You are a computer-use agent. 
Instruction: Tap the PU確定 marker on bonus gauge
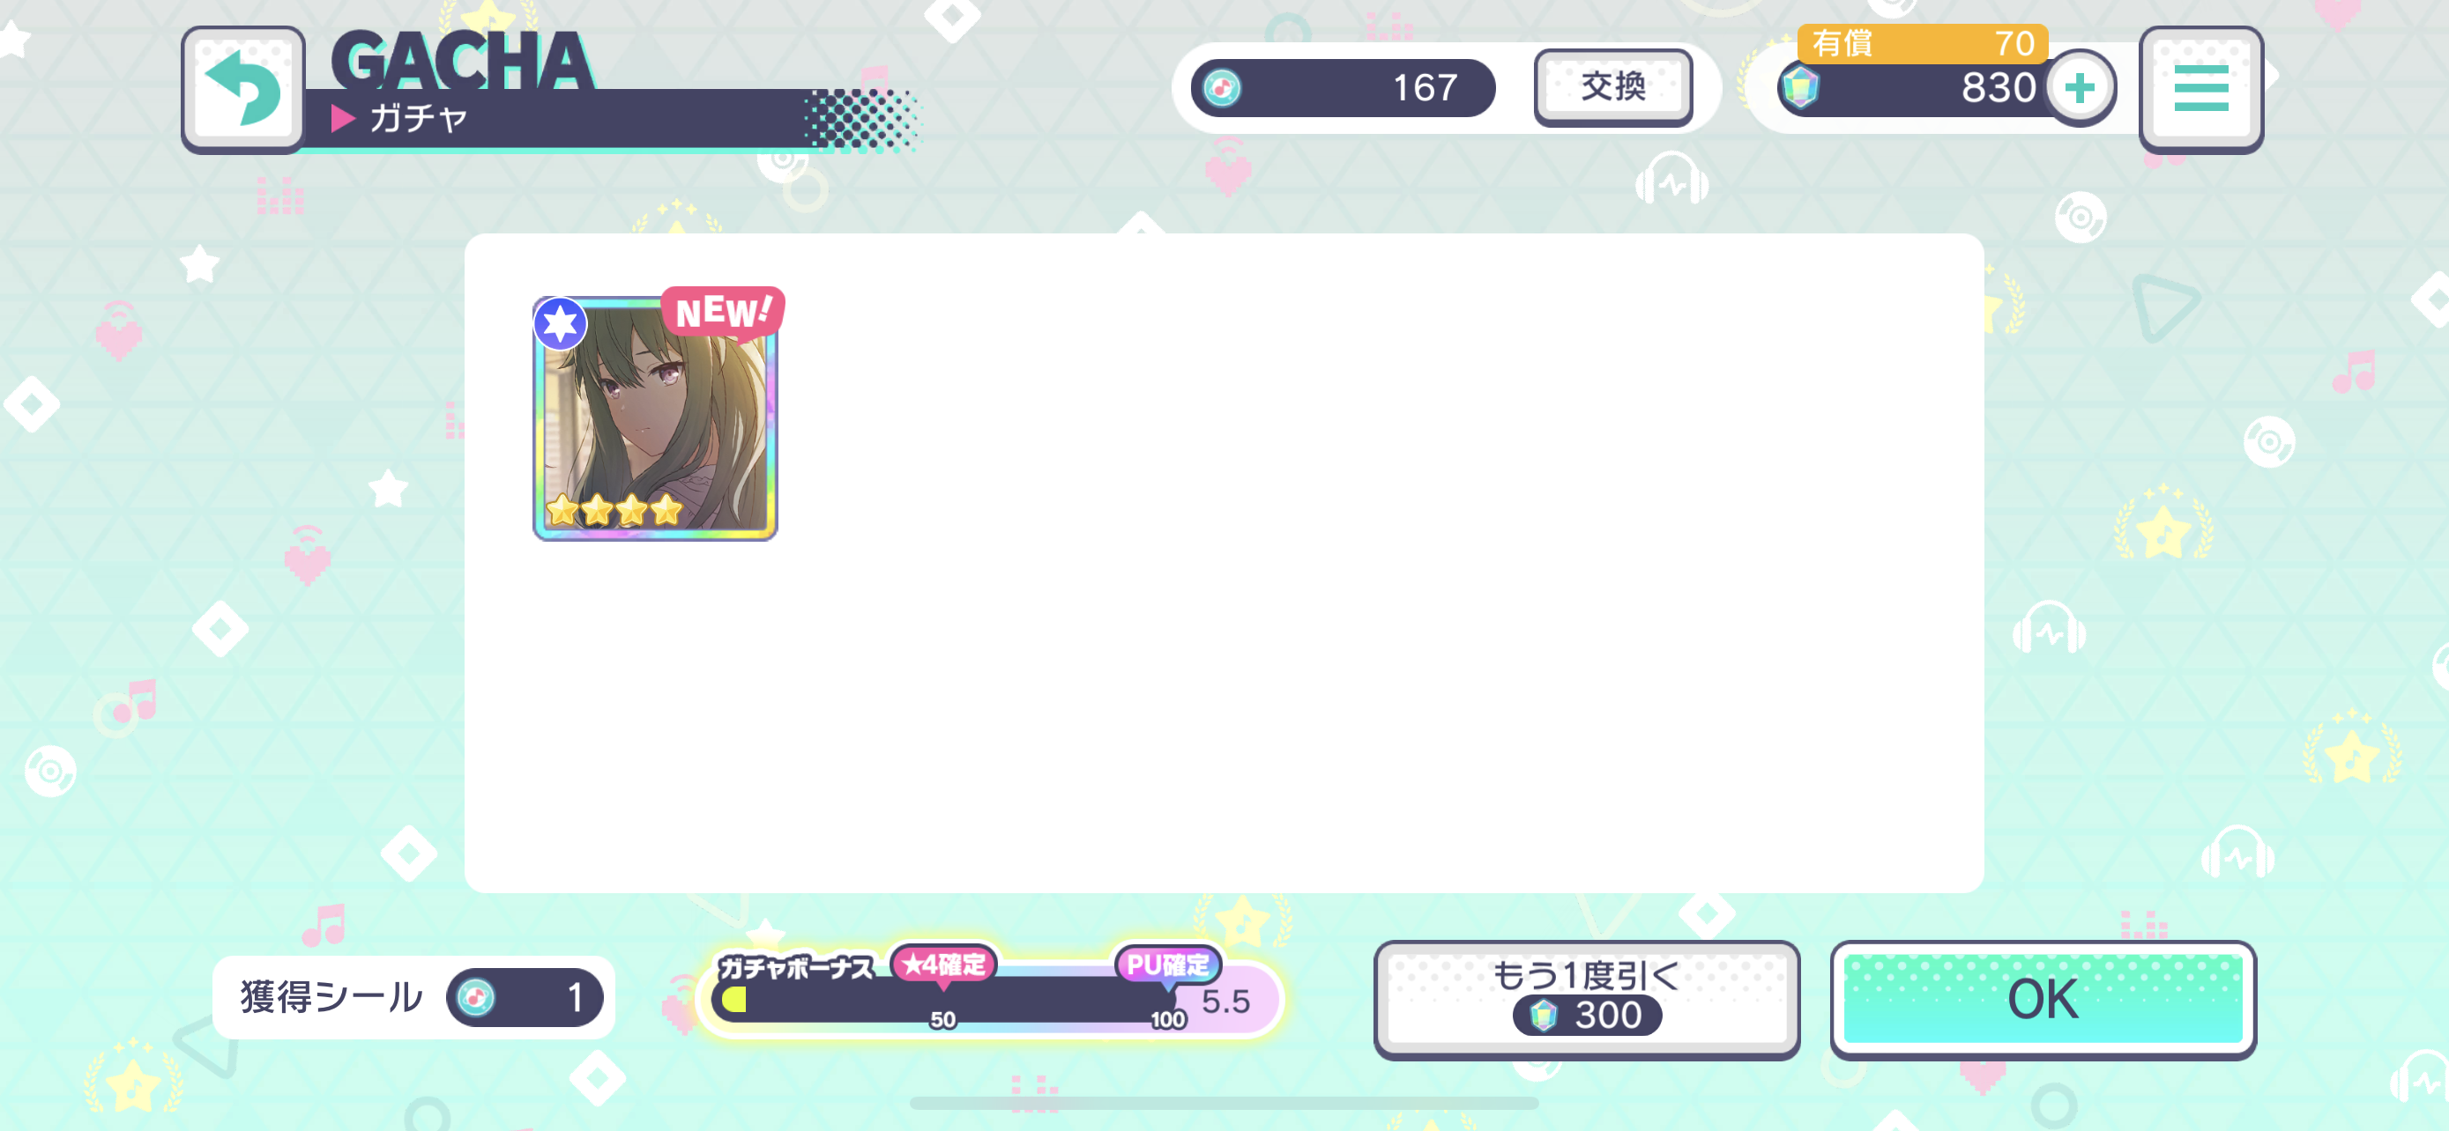pyautogui.click(x=1167, y=965)
